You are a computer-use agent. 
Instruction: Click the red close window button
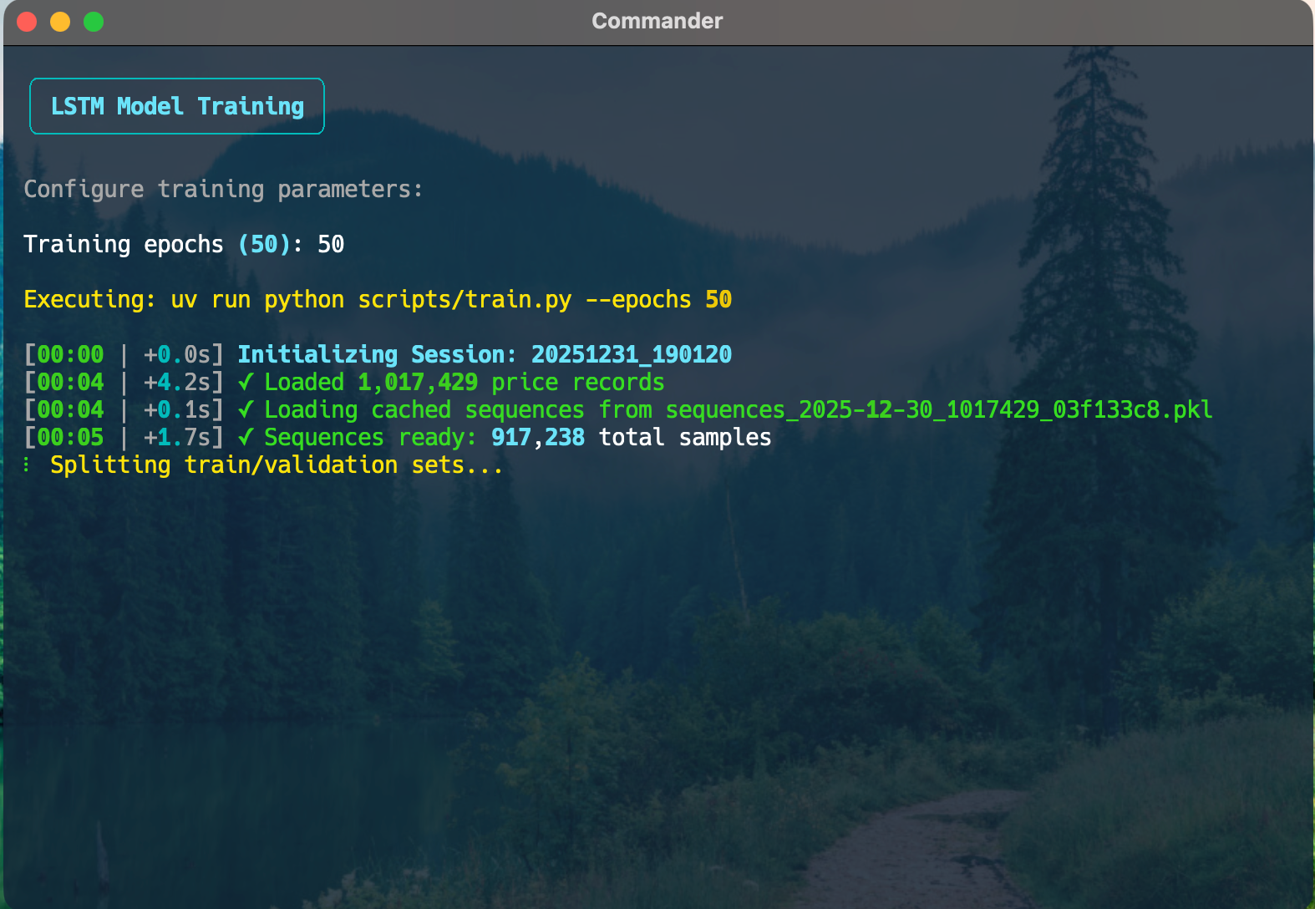click(27, 22)
